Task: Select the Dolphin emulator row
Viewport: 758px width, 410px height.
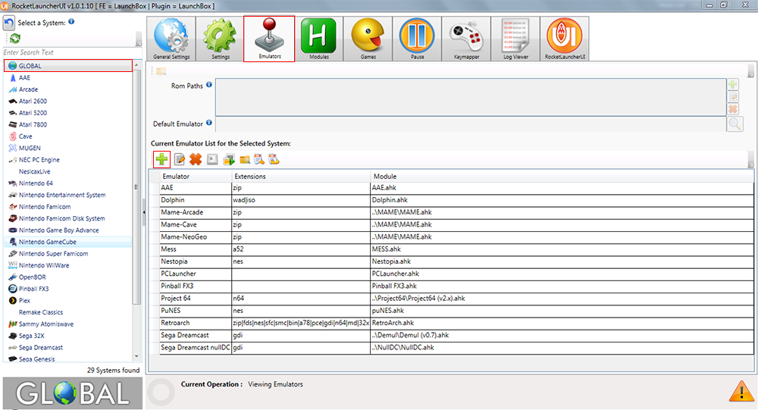Action: (451, 199)
